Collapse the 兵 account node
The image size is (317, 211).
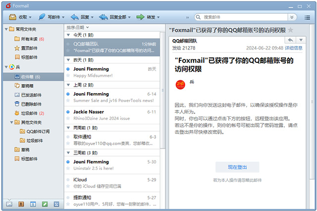(6, 67)
